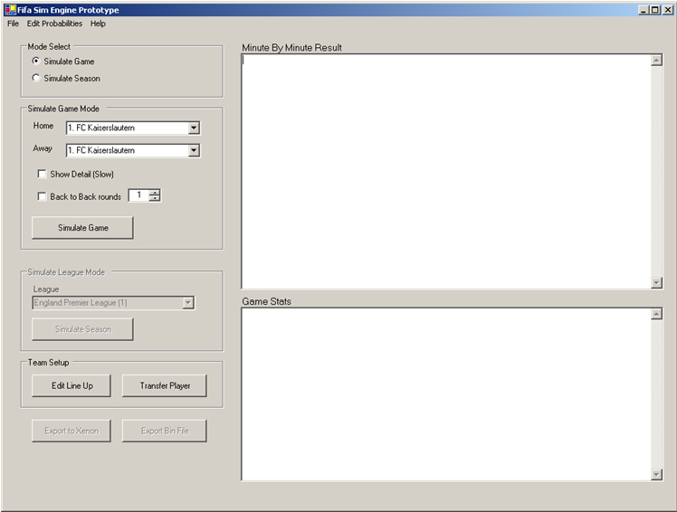Screen dimensions: 677x512
Task: Tick the Back to Back rounds checkbox
Action: 42,196
